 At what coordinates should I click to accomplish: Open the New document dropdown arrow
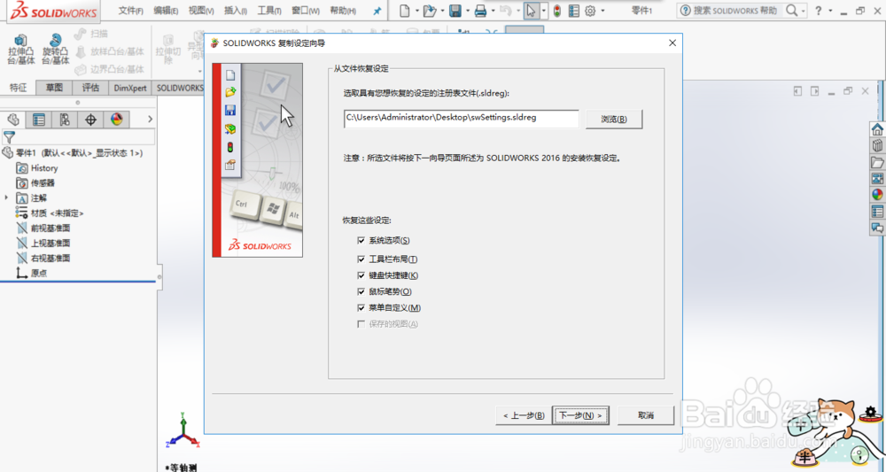pos(416,11)
